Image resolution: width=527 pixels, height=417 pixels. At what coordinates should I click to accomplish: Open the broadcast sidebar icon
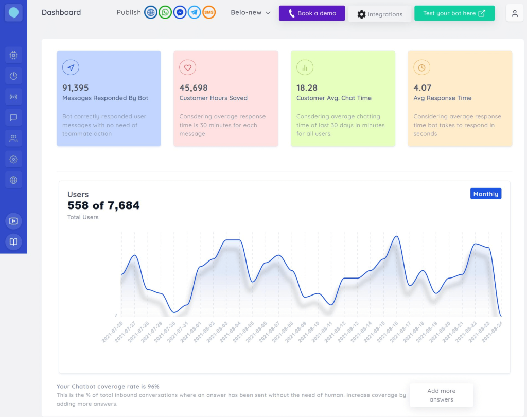(x=13, y=97)
